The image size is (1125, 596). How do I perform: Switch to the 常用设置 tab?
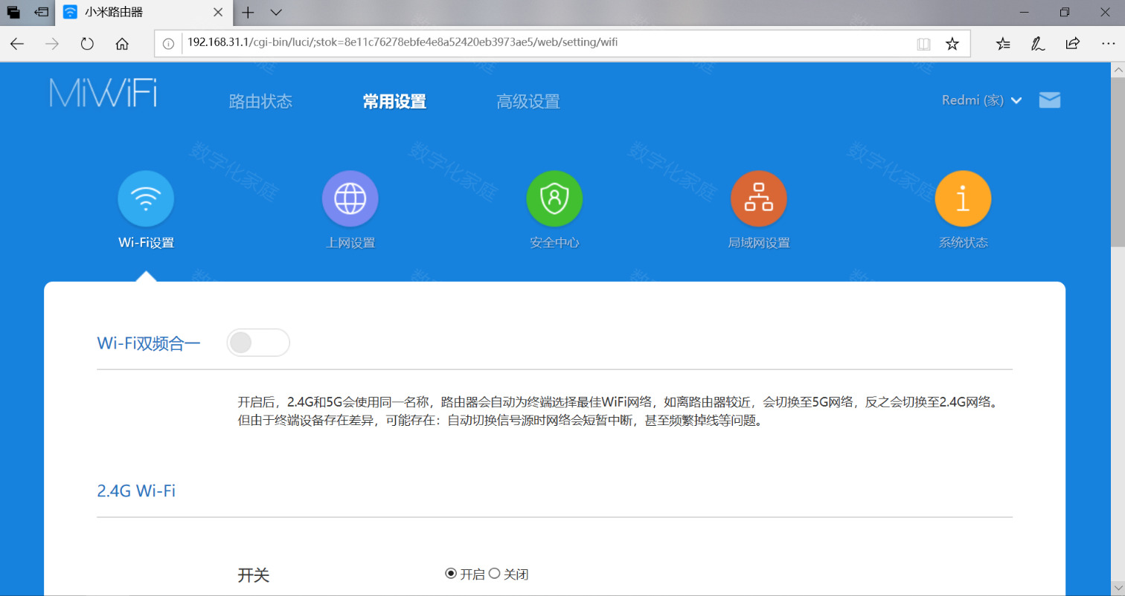pyautogui.click(x=394, y=102)
